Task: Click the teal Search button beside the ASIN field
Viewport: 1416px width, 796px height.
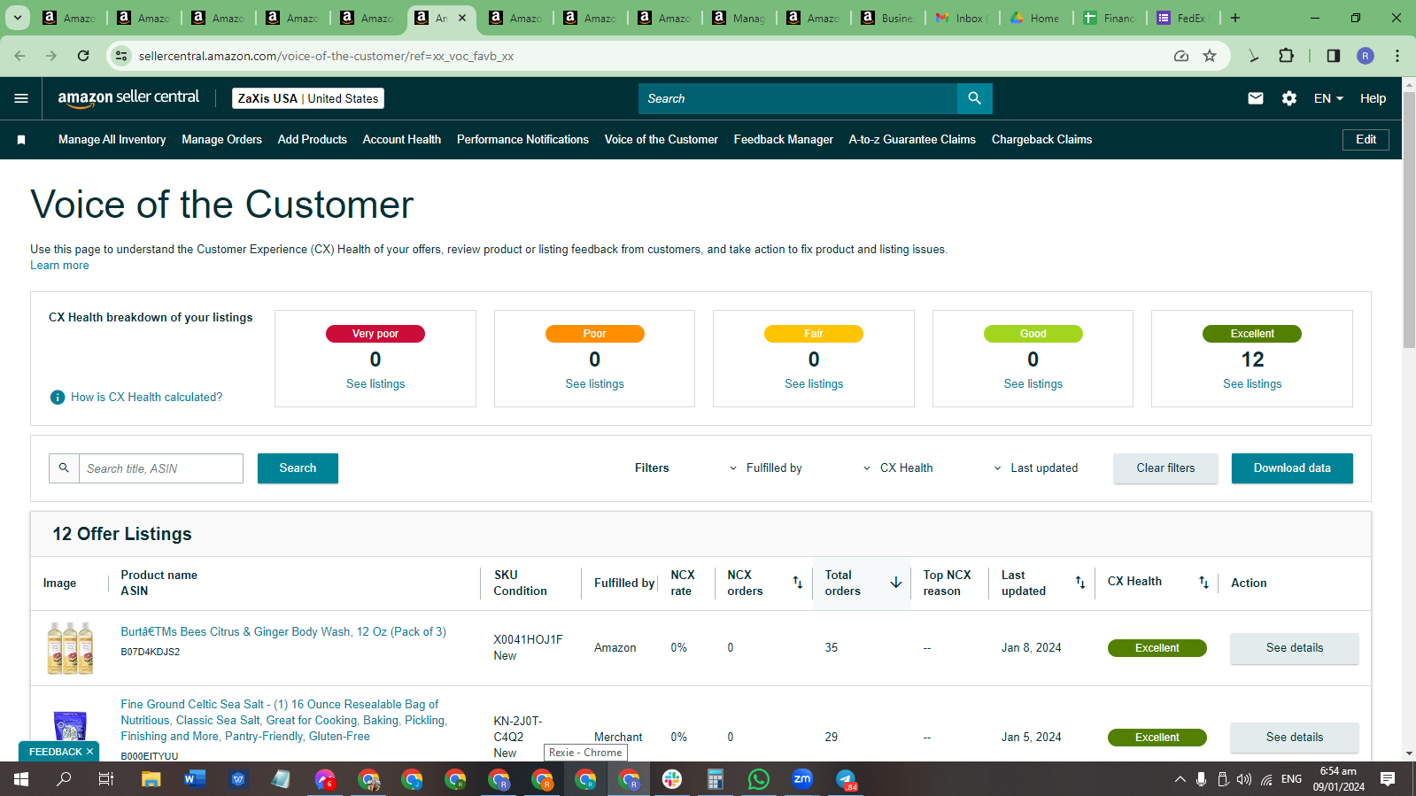Action: tap(298, 468)
